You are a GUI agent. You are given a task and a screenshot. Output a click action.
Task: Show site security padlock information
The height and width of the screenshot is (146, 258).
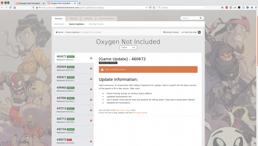[x=37, y=8]
